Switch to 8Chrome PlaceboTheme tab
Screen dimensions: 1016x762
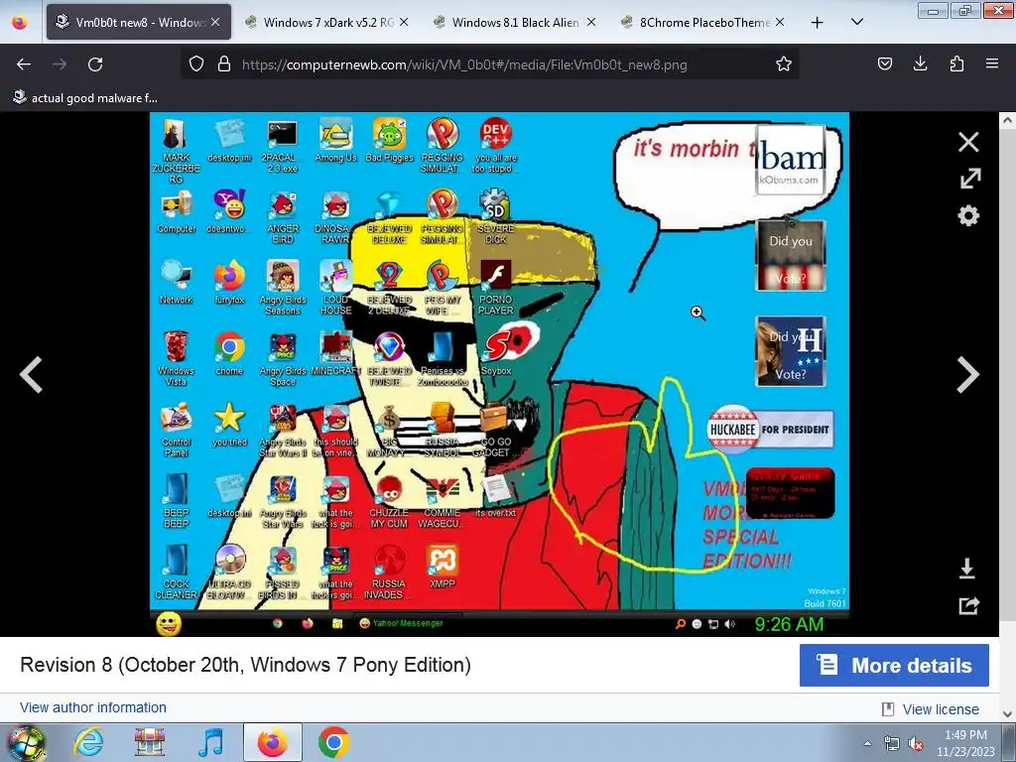coord(703,22)
